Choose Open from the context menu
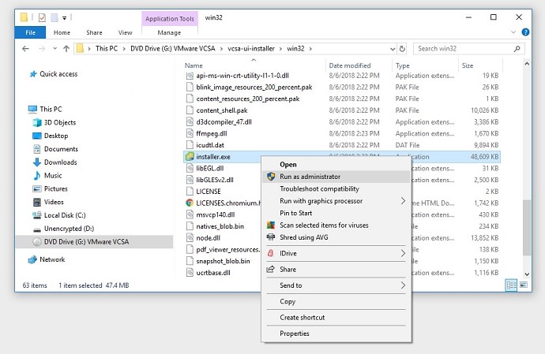This screenshot has height=354, width=545. click(x=336, y=165)
